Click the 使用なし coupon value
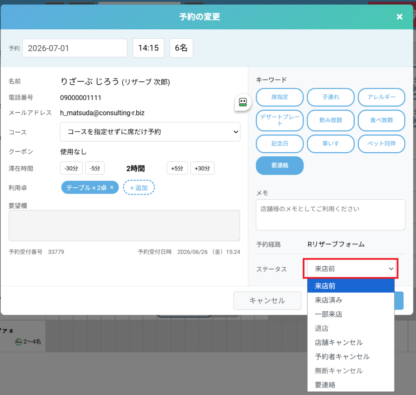 73,152
